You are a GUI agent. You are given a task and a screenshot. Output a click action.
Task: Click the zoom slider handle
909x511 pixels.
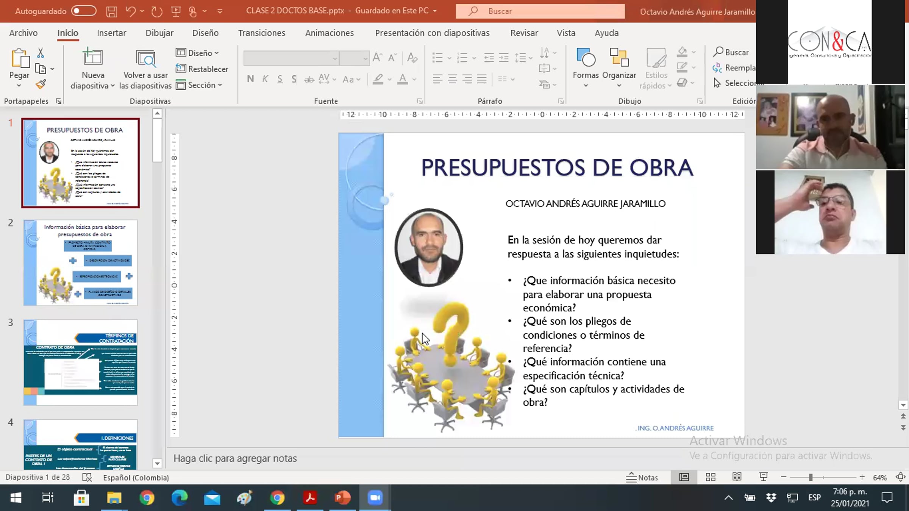(811, 477)
